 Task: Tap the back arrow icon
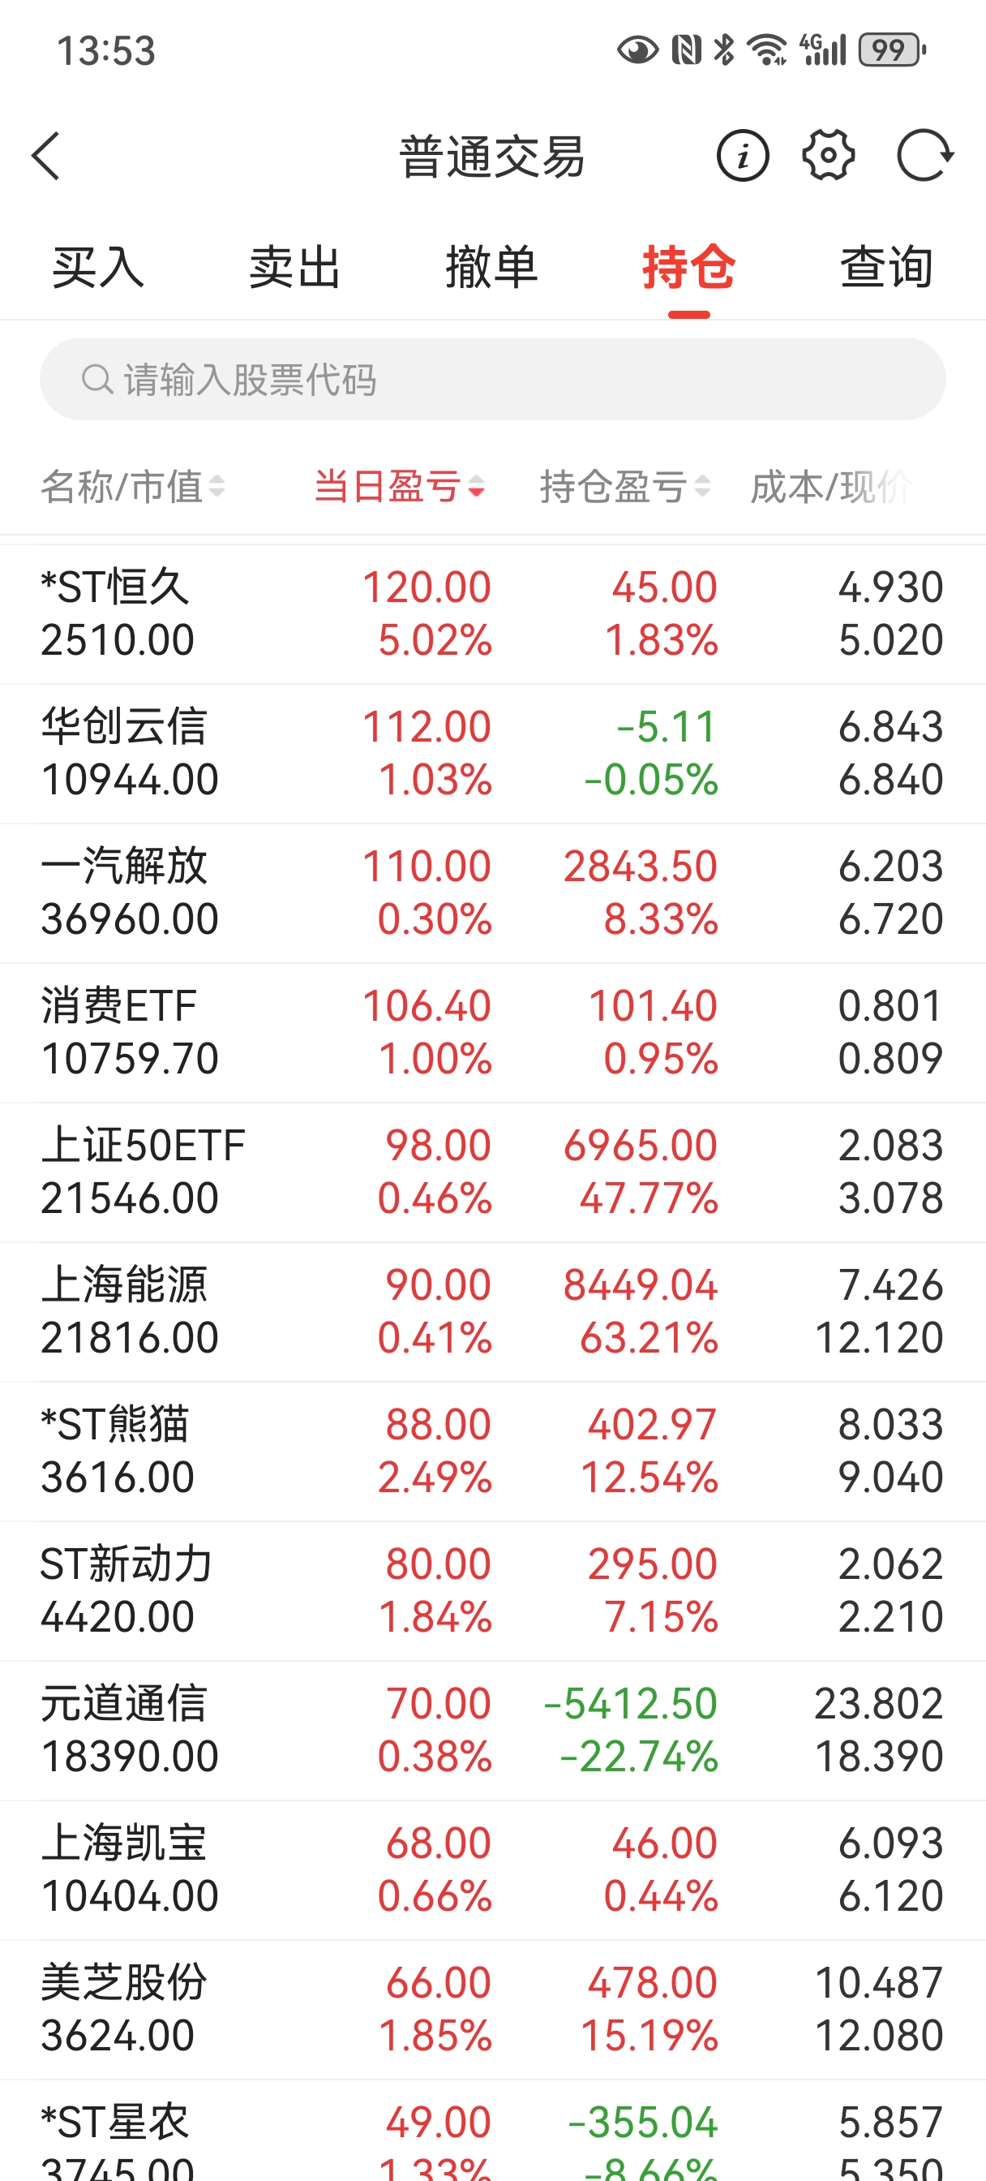point(46,156)
